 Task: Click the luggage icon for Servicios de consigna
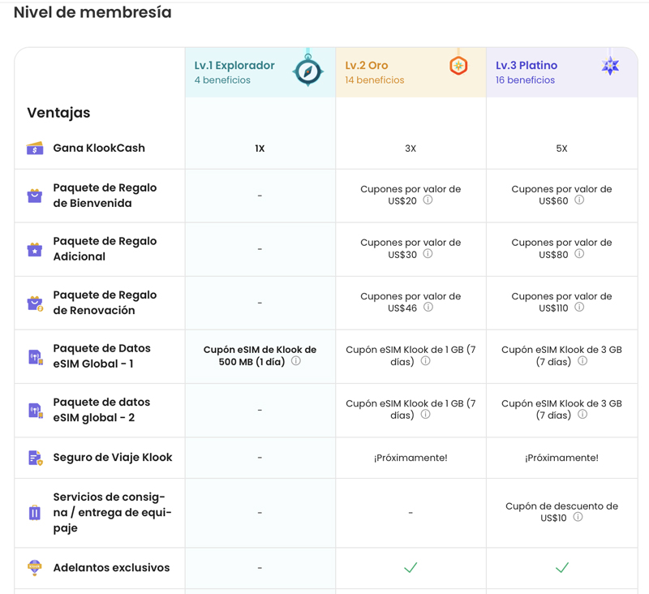click(35, 513)
